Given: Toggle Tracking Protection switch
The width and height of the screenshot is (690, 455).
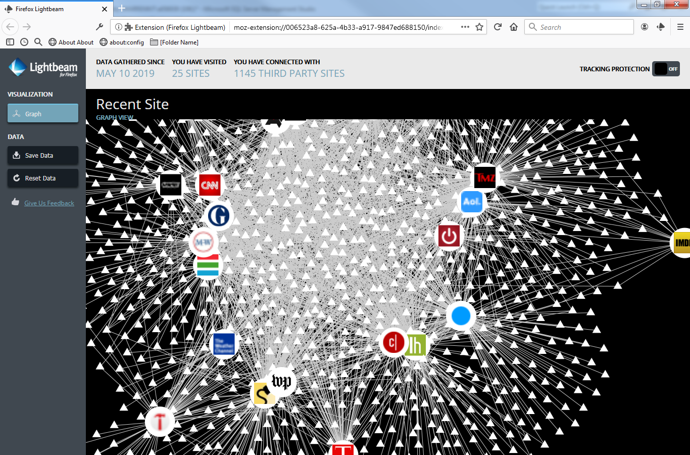Looking at the screenshot, I should click(666, 69).
